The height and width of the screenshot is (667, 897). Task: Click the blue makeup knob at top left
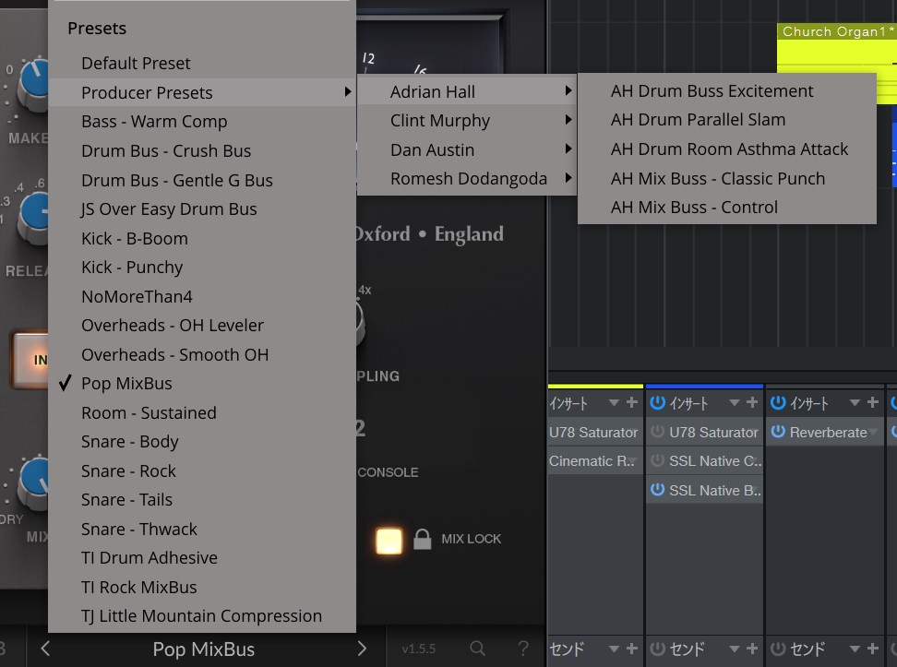pyautogui.click(x=35, y=81)
